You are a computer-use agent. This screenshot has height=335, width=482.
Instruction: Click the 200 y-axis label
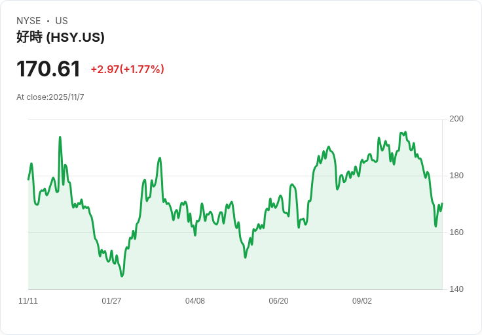[x=456, y=119]
